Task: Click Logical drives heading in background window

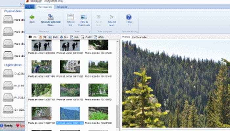Action: (x=12, y=65)
